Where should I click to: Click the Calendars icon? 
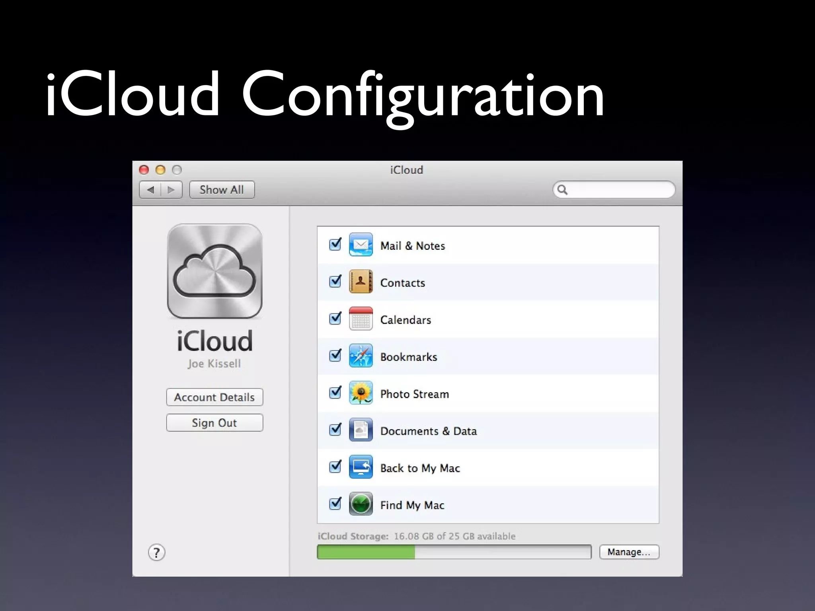(361, 319)
